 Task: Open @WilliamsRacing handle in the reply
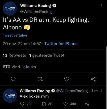click(x=72, y=91)
